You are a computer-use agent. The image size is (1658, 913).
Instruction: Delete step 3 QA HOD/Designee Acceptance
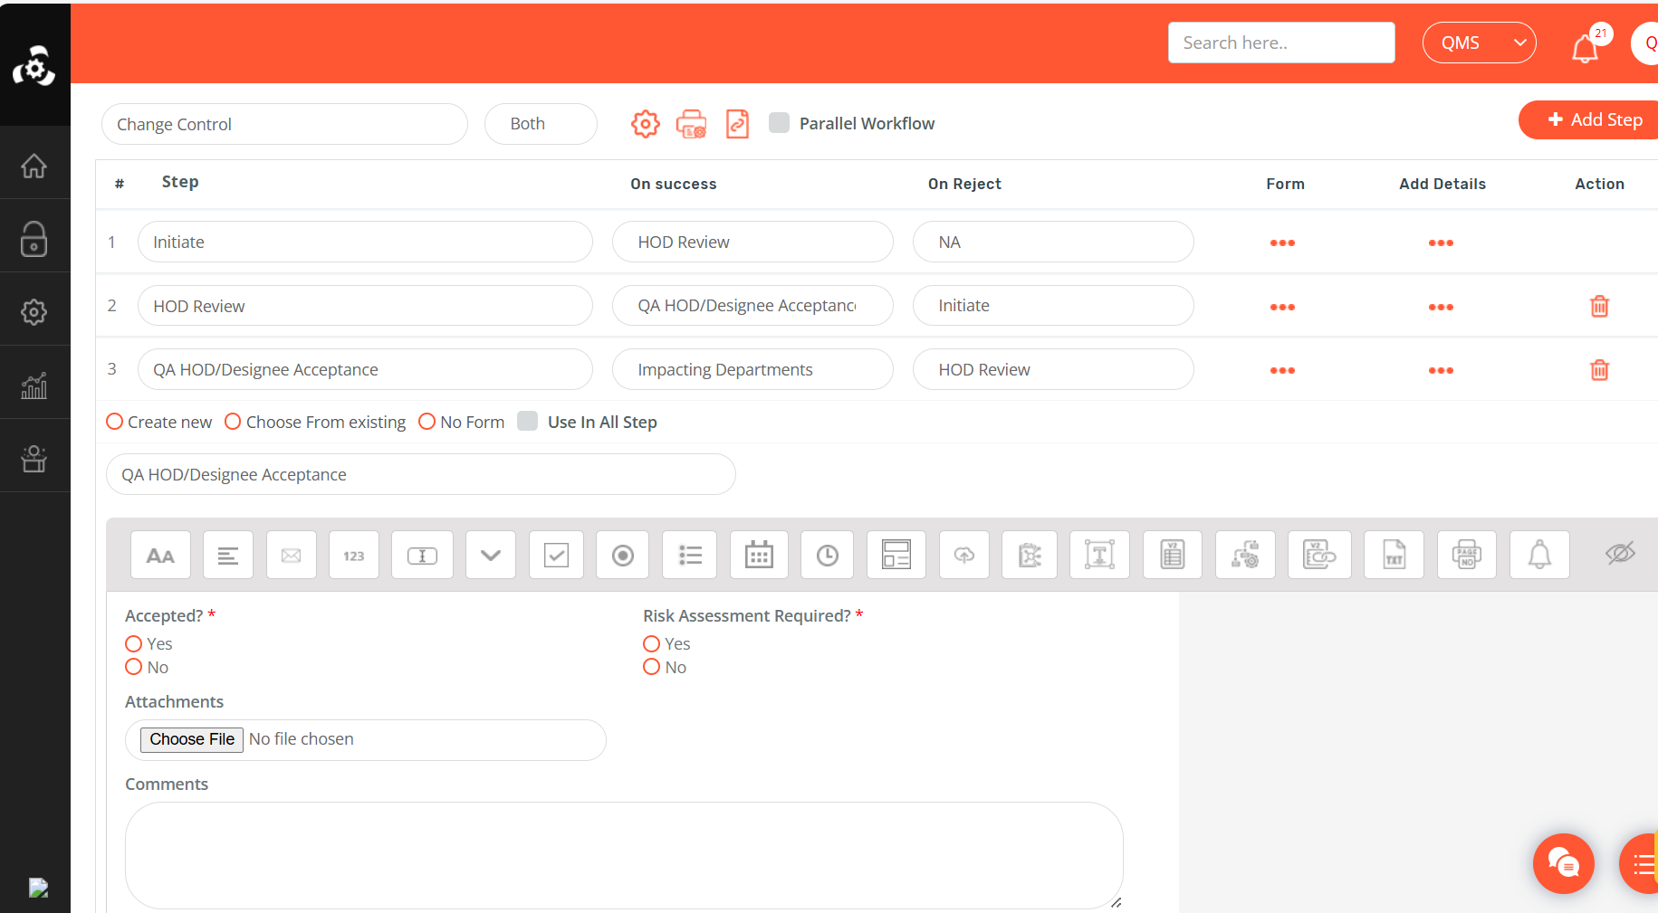pos(1599,370)
